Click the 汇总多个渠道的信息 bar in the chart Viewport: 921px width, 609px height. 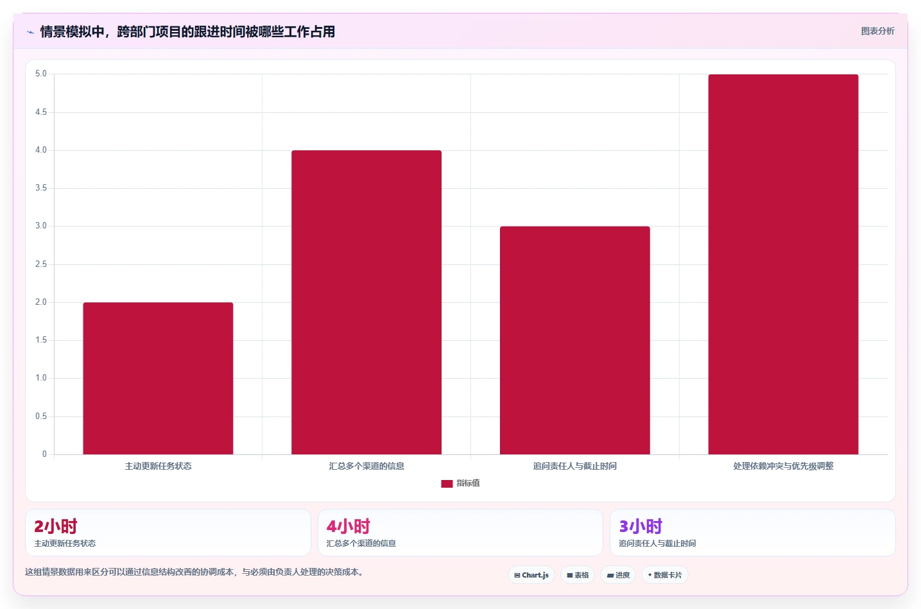366,302
